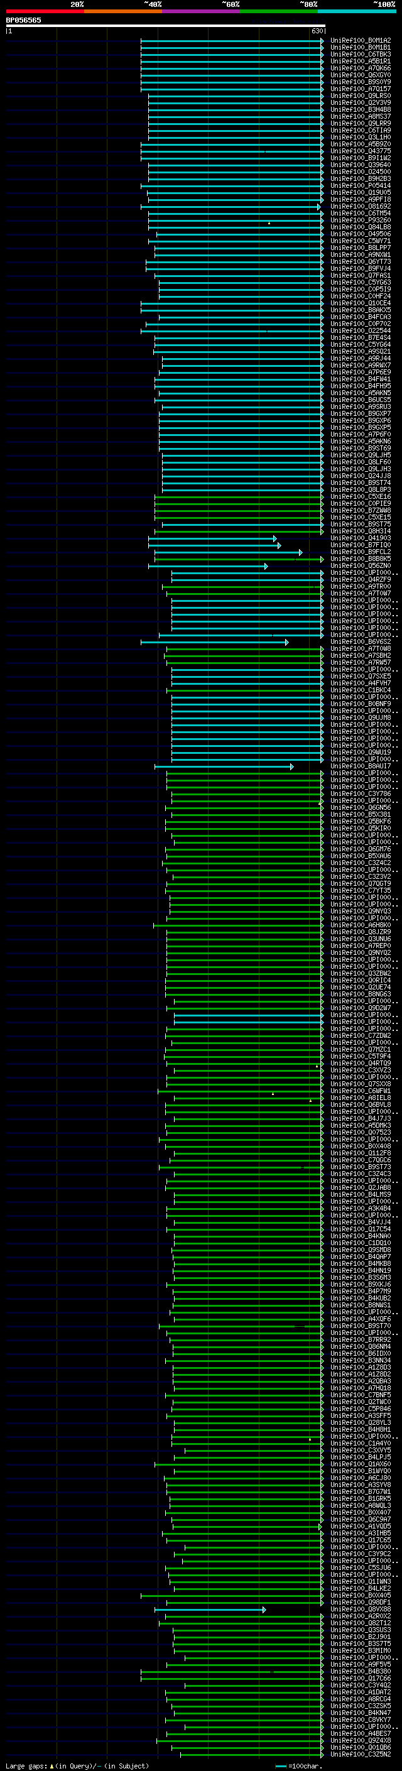Select the UniRef100_Q8H3I4 label

click(x=361, y=531)
